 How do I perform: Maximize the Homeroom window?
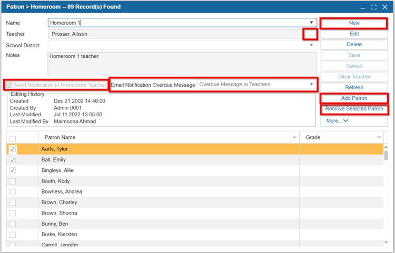pyautogui.click(x=374, y=7)
